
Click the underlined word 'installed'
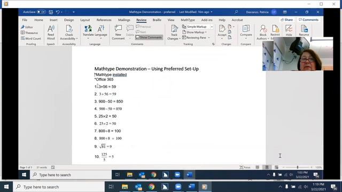point(120,75)
